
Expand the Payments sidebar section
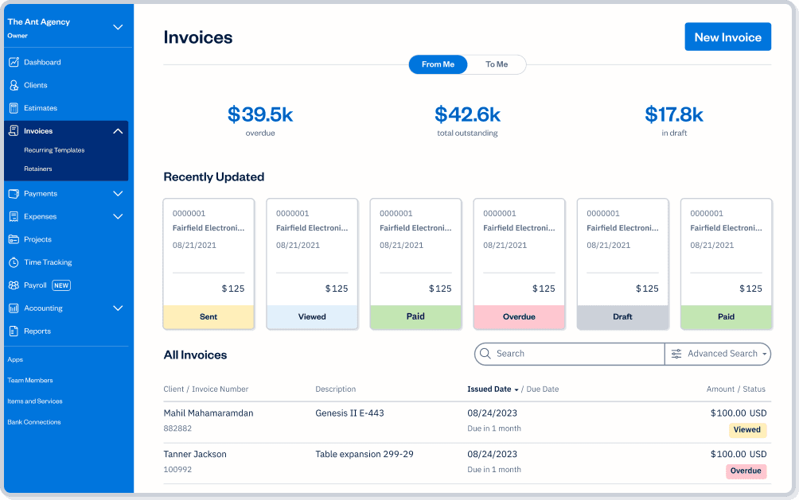pos(118,194)
